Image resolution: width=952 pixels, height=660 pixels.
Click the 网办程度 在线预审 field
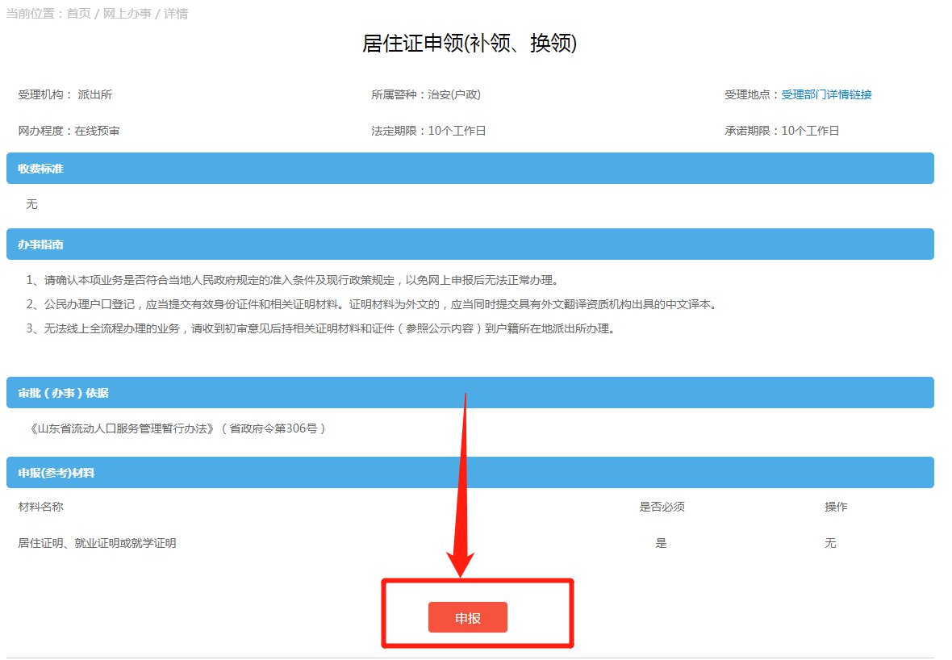tap(69, 131)
